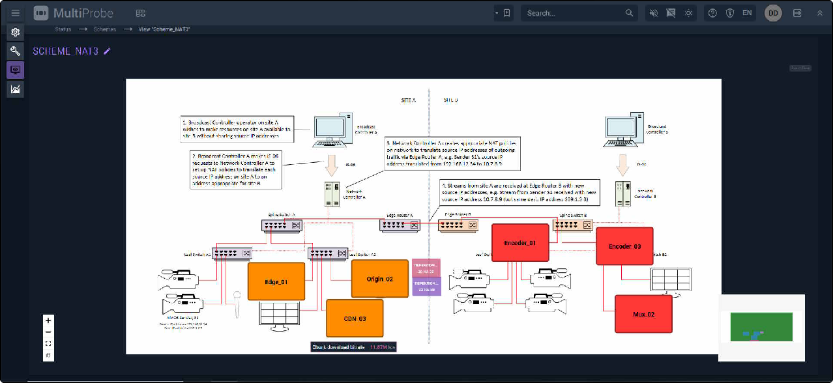Open the chart analytics sidebar icon
The height and width of the screenshot is (383, 833).
[x=16, y=89]
